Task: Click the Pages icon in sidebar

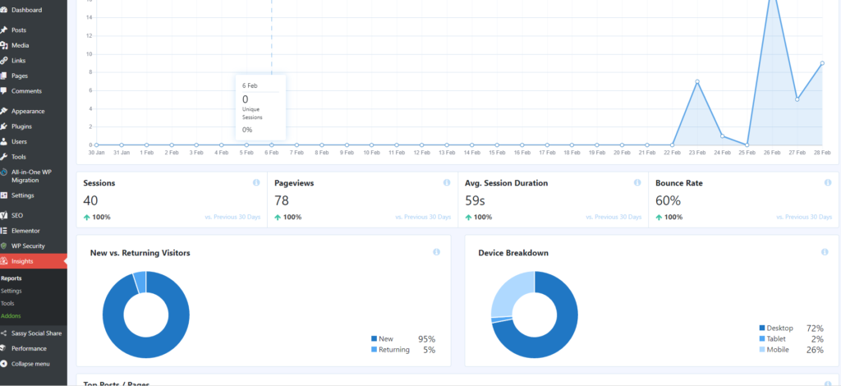Action: [4, 76]
